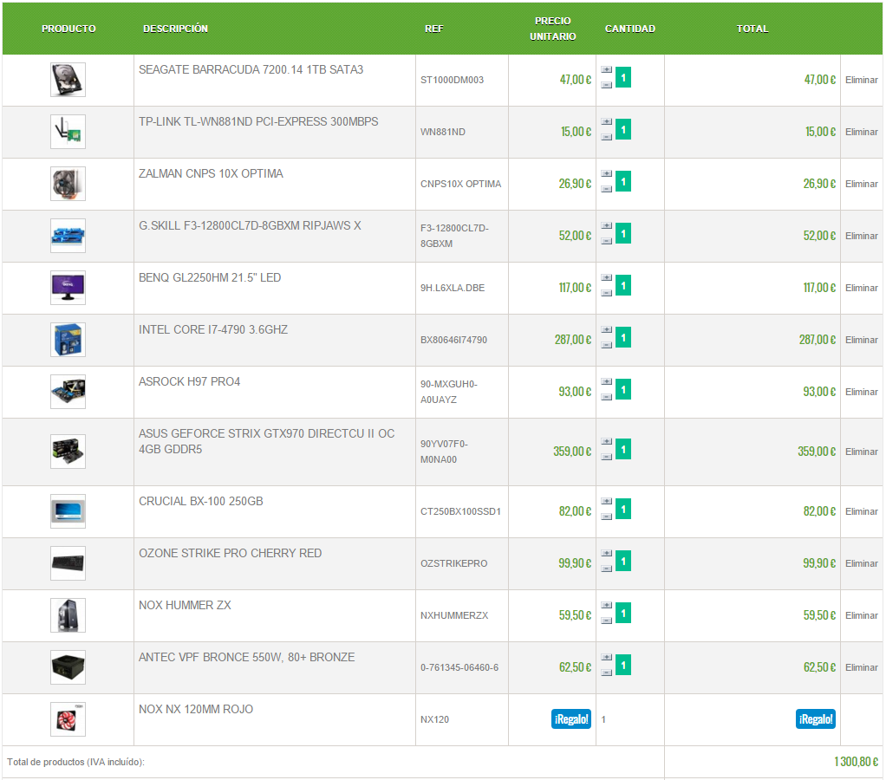Click plus icon for Crucial BX-100 250GB
Screen dimensions: 886x780
coord(606,501)
